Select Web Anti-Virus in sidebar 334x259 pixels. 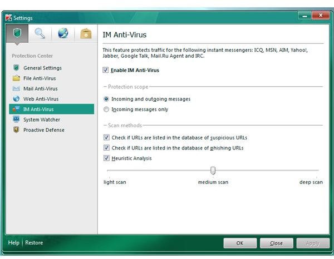point(52,99)
